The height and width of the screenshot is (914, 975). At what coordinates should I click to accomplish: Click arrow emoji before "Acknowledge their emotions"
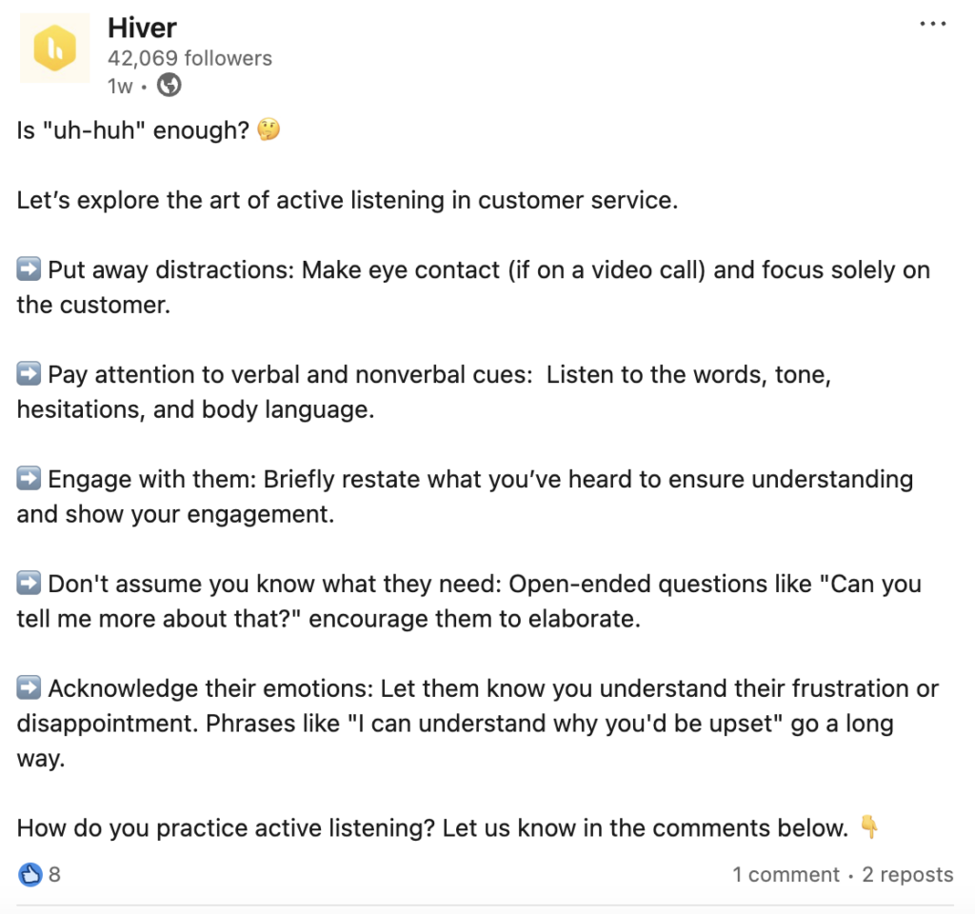pyautogui.click(x=27, y=687)
